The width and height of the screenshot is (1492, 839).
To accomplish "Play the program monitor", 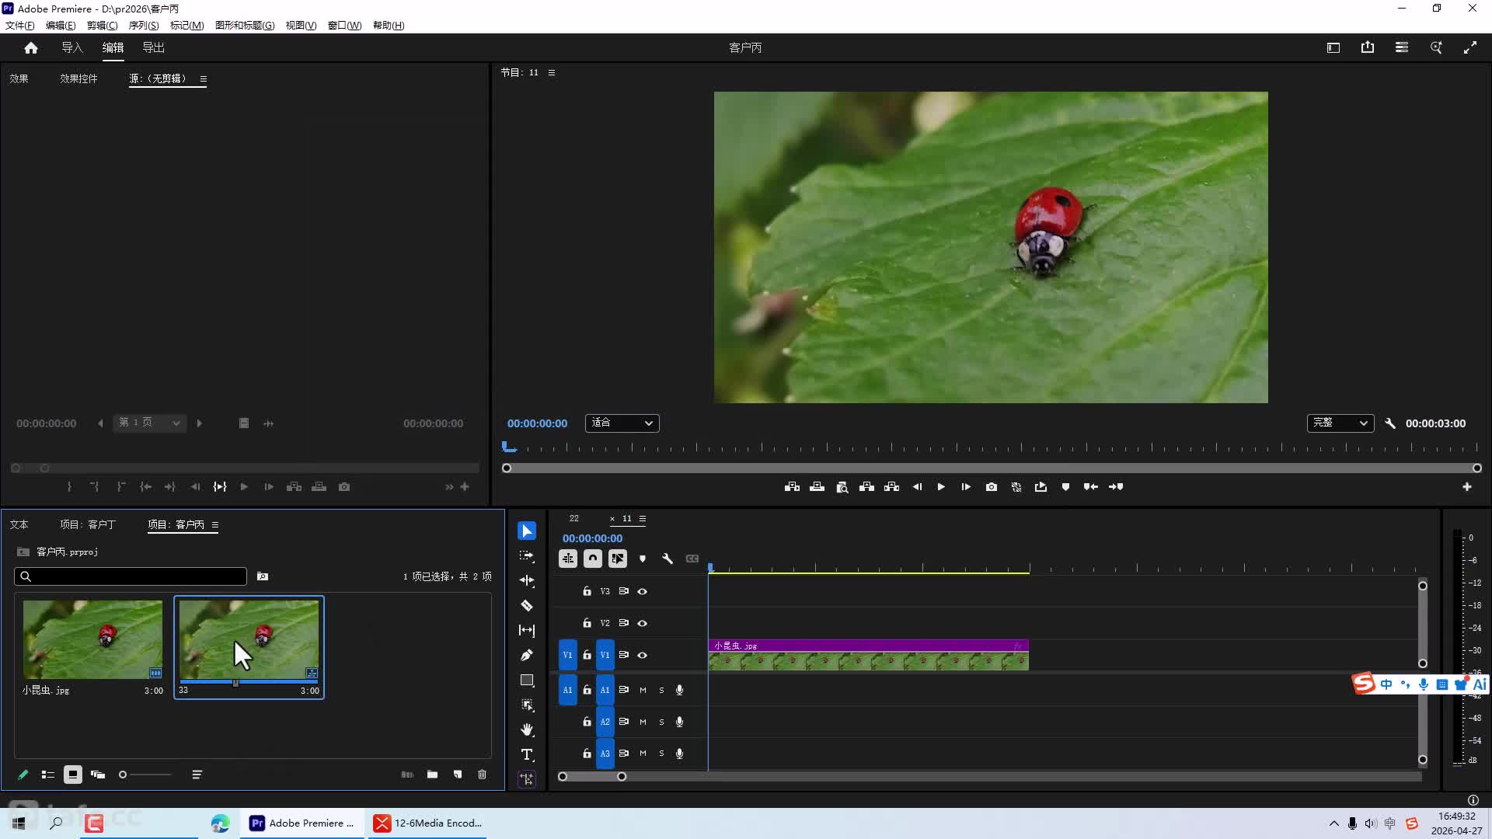I will [941, 487].
